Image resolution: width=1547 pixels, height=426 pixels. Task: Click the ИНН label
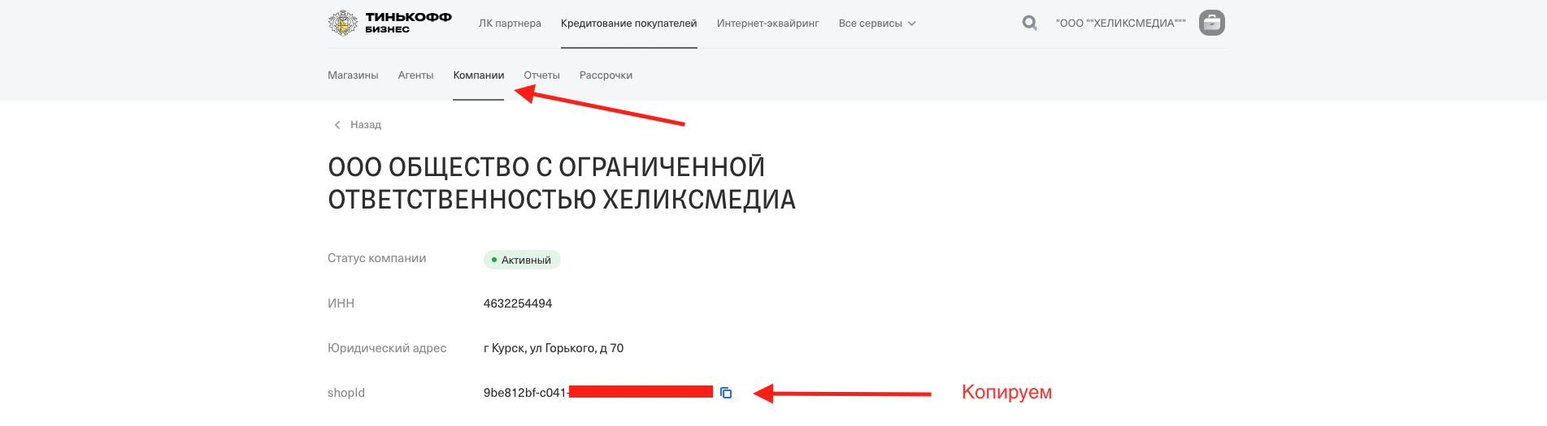tap(341, 303)
